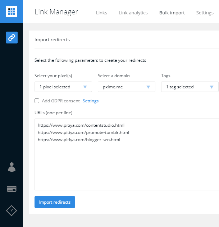The width and height of the screenshot is (219, 227).
Task: Click the Import redirects button
Action: pyautogui.click(x=55, y=202)
